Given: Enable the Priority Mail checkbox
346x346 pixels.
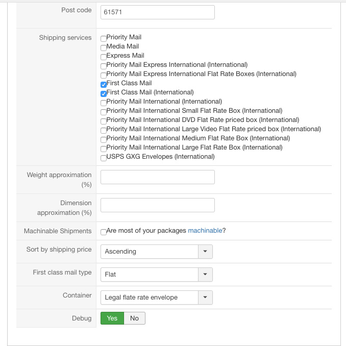Looking at the screenshot, I should click(x=104, y=38).
